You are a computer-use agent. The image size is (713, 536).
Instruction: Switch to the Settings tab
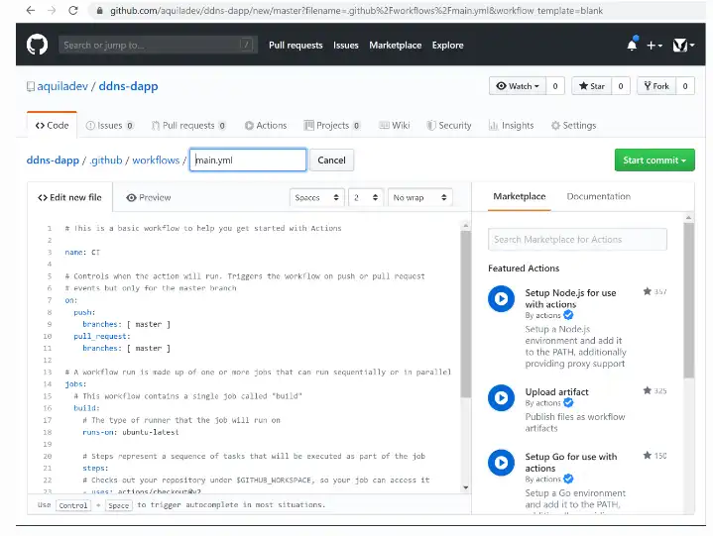pos(573,126)
